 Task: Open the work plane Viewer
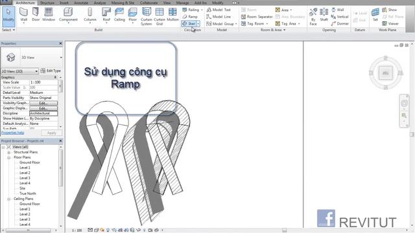[390, 24]
